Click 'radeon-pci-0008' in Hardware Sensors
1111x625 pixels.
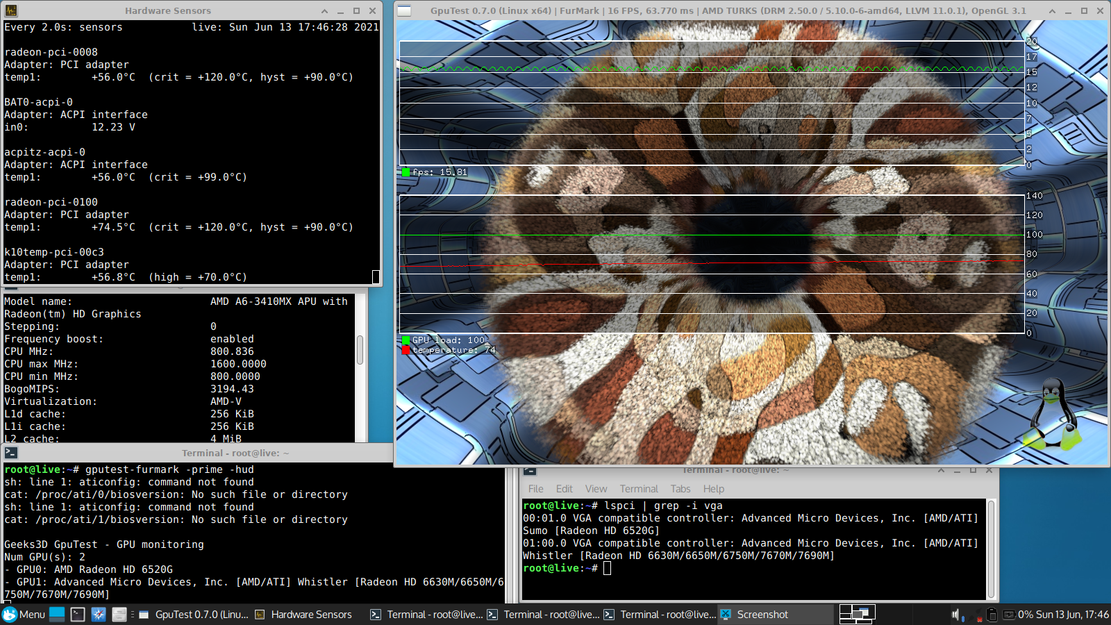coord(51,52)
